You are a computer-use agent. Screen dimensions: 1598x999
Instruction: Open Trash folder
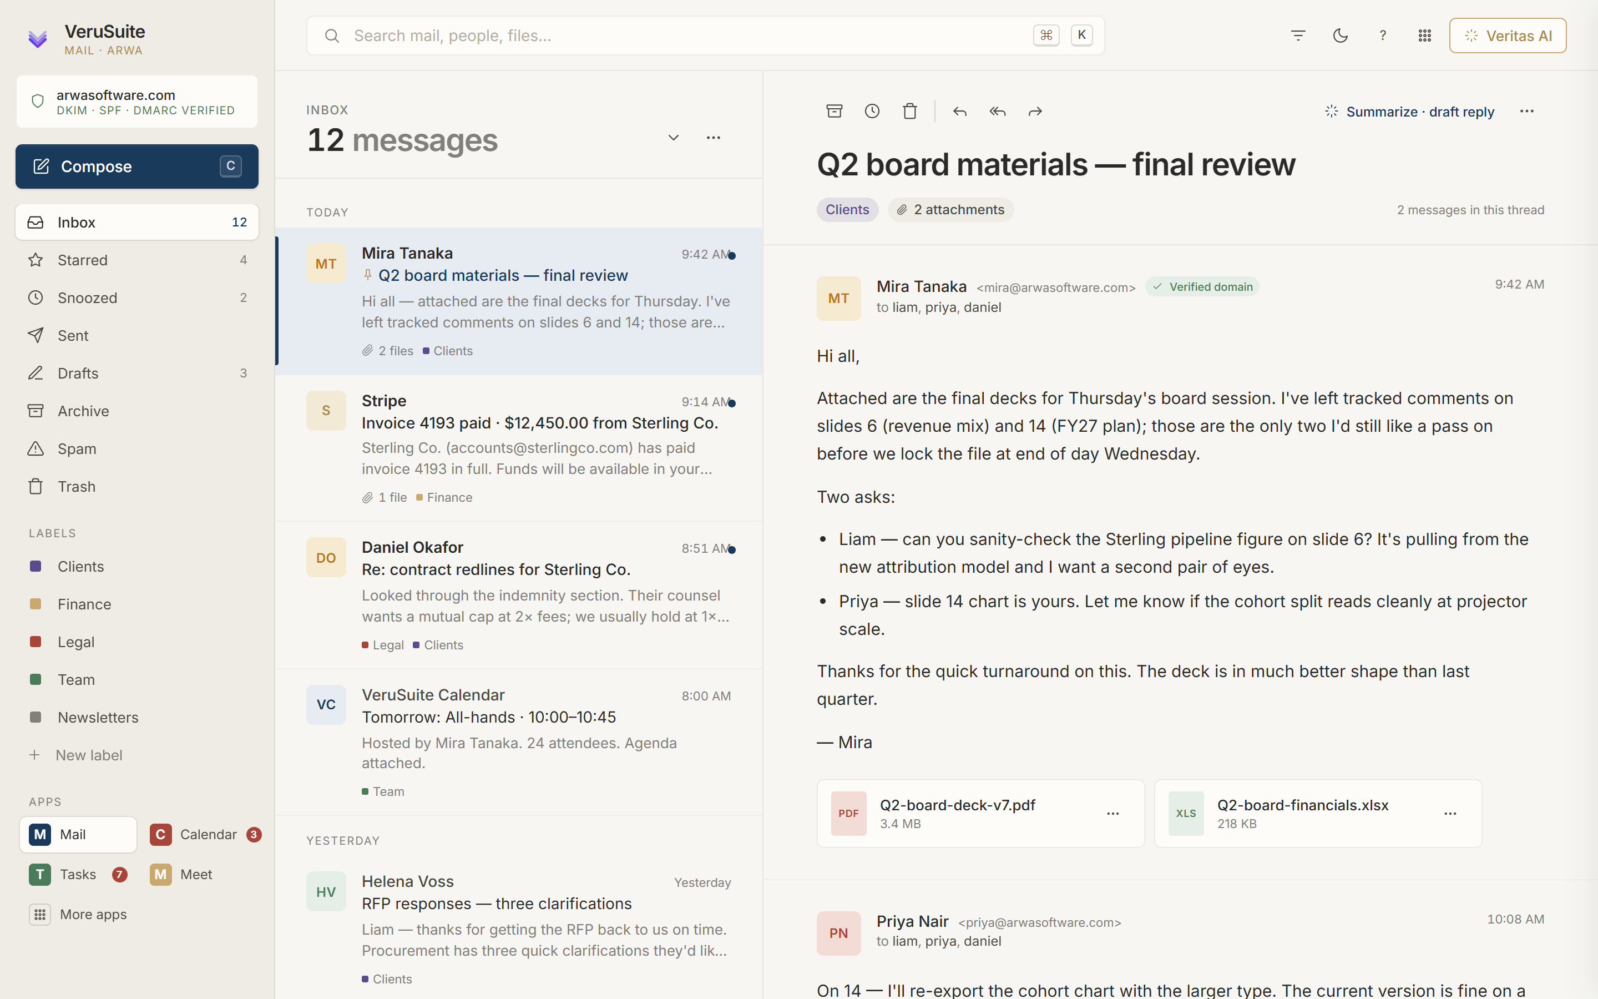136,486
